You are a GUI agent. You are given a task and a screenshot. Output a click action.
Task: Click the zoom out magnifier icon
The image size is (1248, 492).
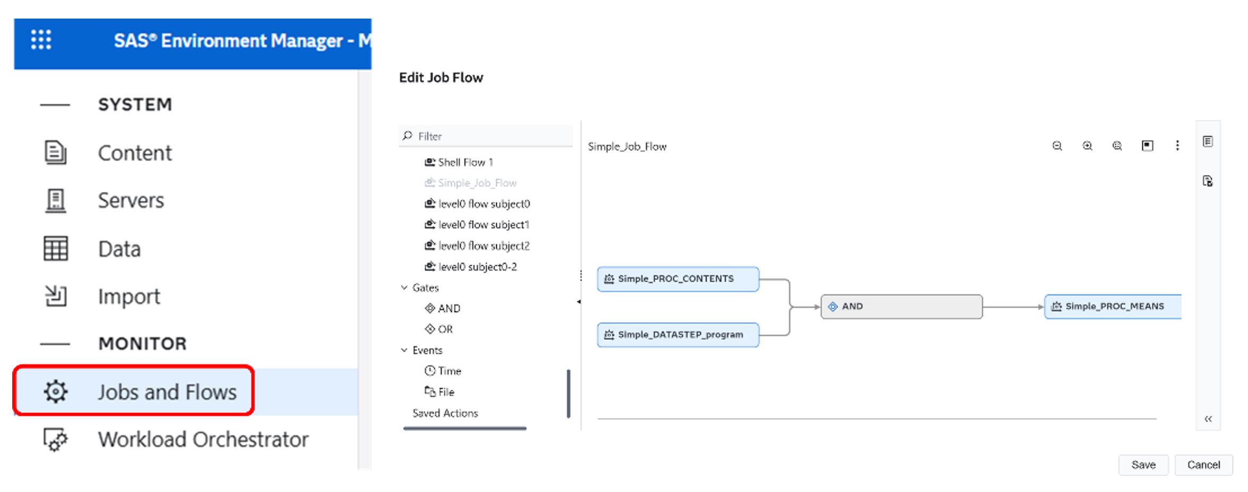pyautogui.click(x=1057, y=146)
